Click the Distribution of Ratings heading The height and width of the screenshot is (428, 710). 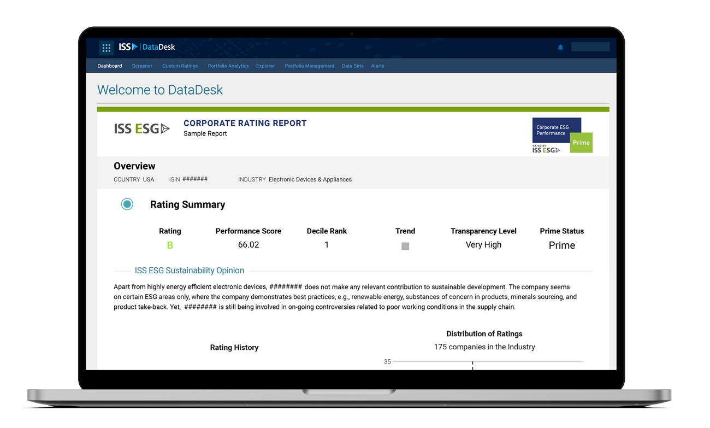(484, 334)
